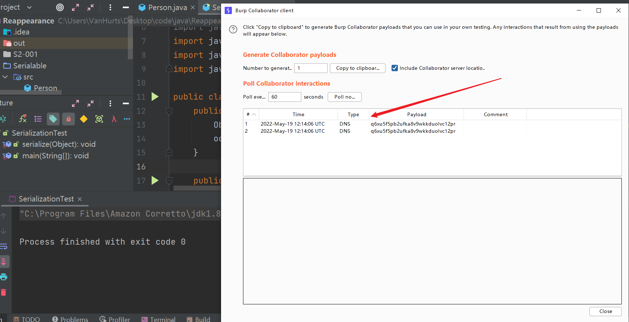Open Project panel options (three dots)
Screen dimensions: 629x322
[110, 7]
